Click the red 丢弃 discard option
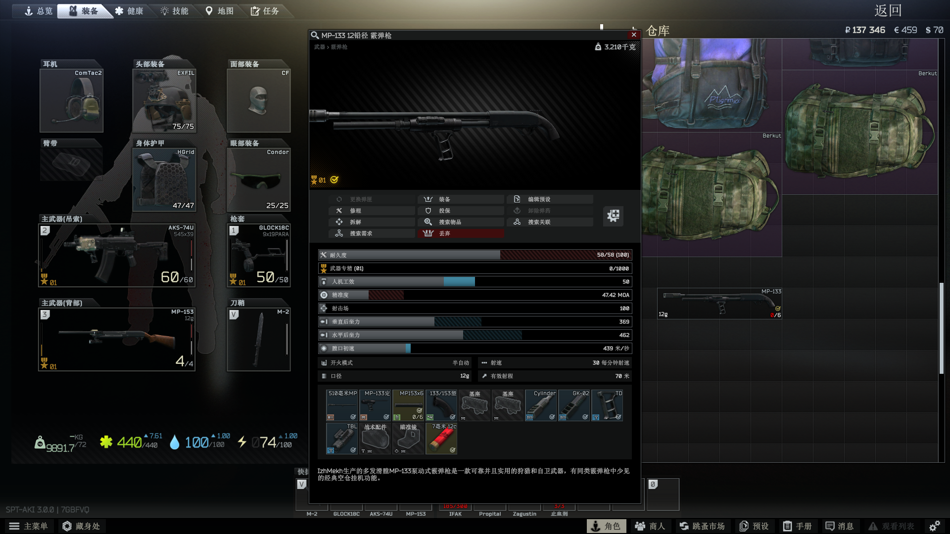The image size is (950, 534). (461, 233)
